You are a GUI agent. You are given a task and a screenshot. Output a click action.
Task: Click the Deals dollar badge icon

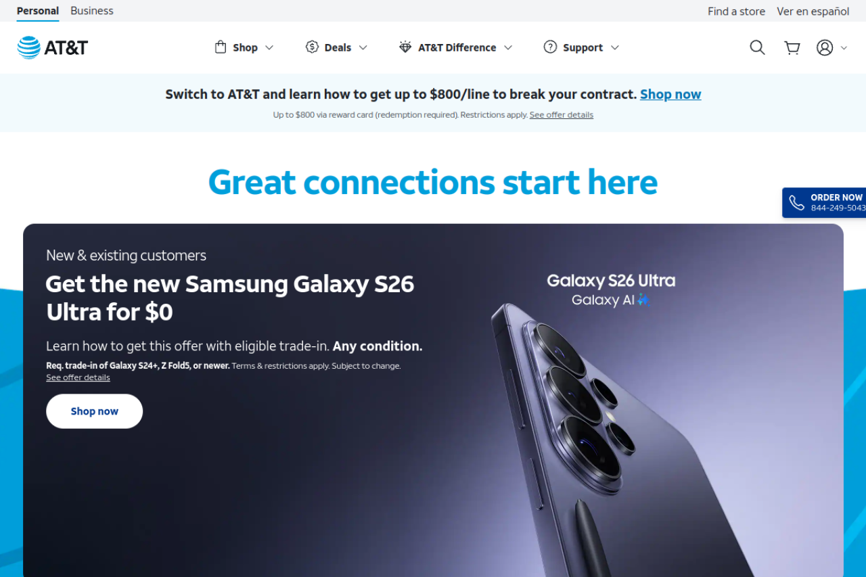point(312,47)
